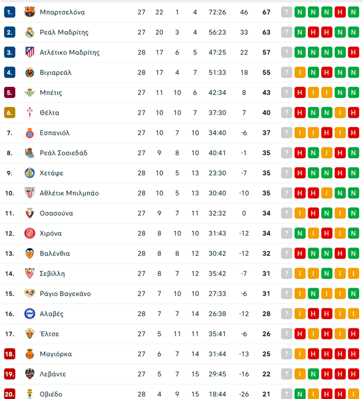Click the Getafe club crest
This screenshot has height=399, width=363.
(29, 173)
